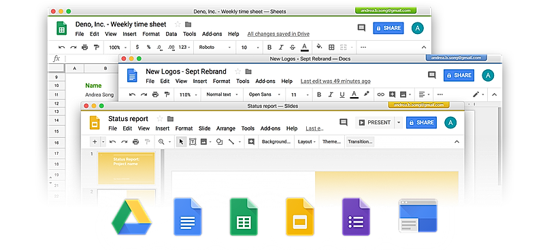545x250 pixels.
Task: Select the cursor tool in Slides toolbar
Action: point(181,142)
